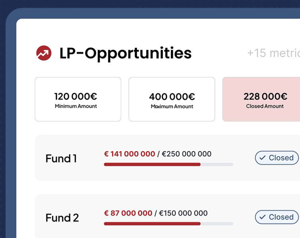The image size is (300, 238).
Task: Click the 400 000€ value
Action: (172, 97)
